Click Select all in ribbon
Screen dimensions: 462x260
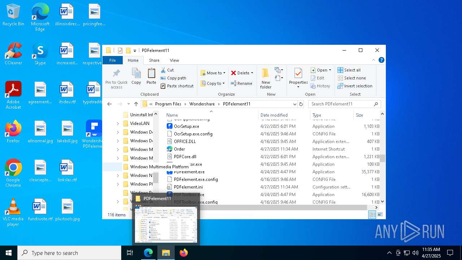click(x=349, y=70)
